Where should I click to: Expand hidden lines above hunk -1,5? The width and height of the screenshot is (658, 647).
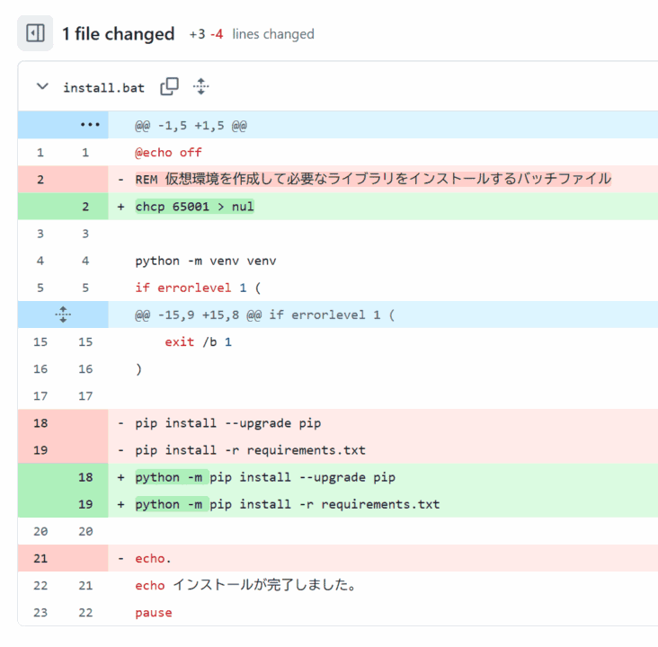[90, 125]
